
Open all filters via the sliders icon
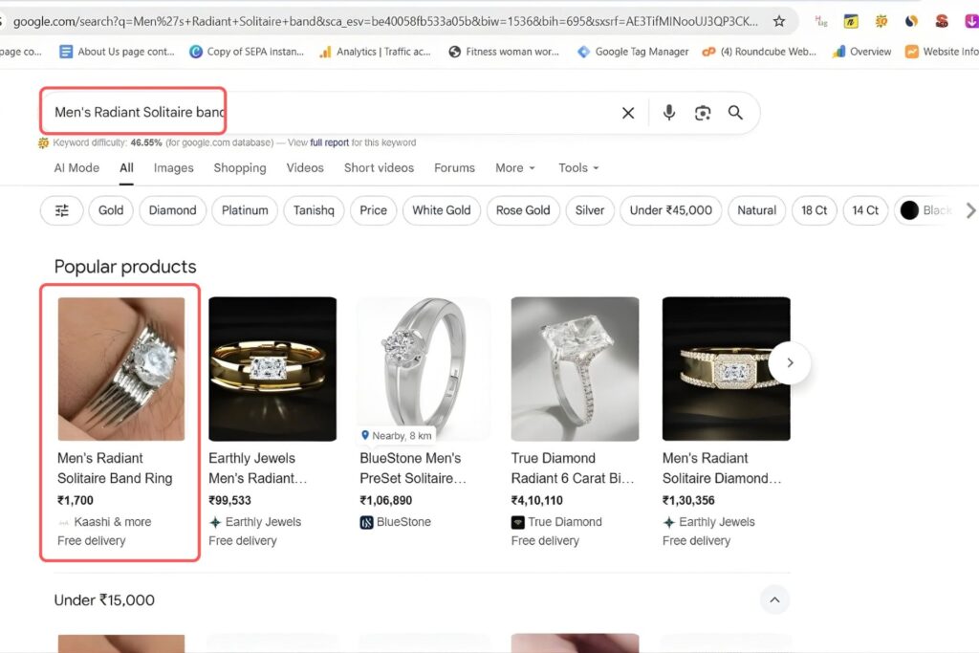(x=61, y=210)
